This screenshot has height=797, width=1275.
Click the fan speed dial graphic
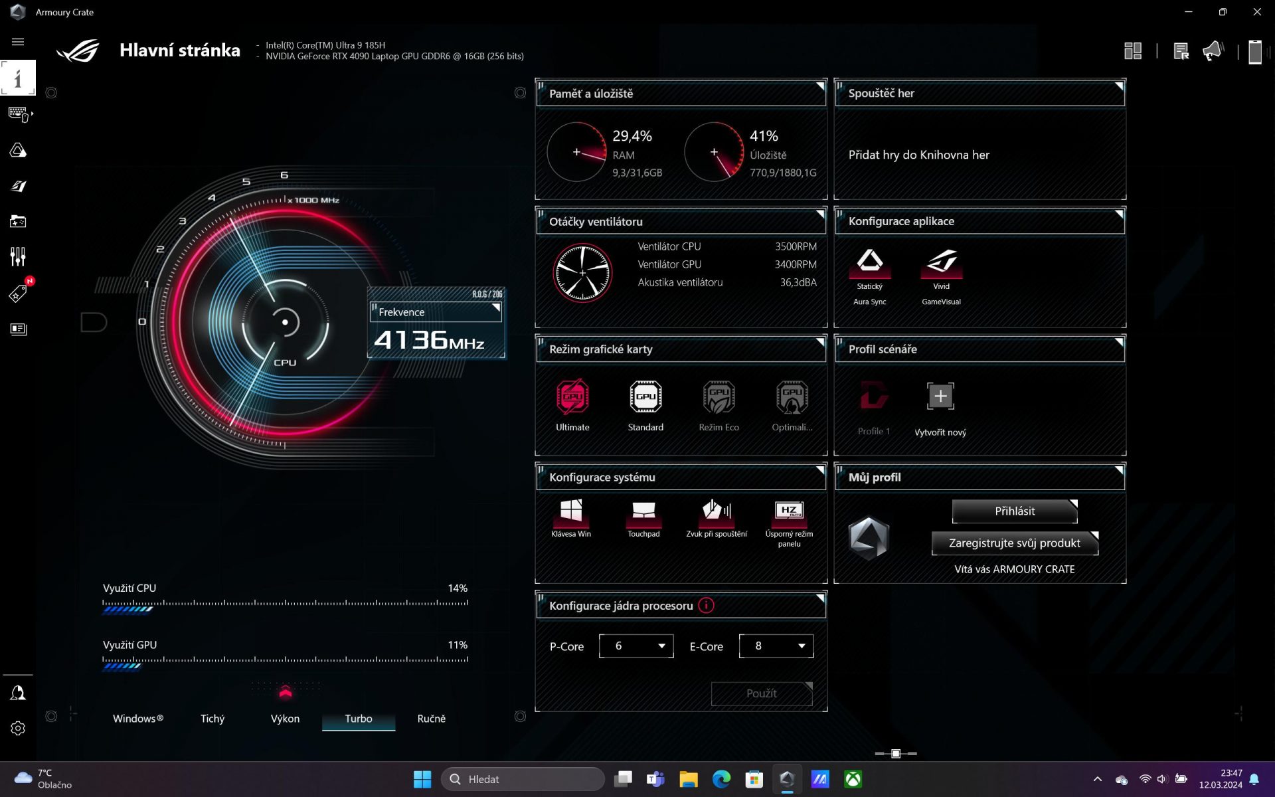point(582,273)
